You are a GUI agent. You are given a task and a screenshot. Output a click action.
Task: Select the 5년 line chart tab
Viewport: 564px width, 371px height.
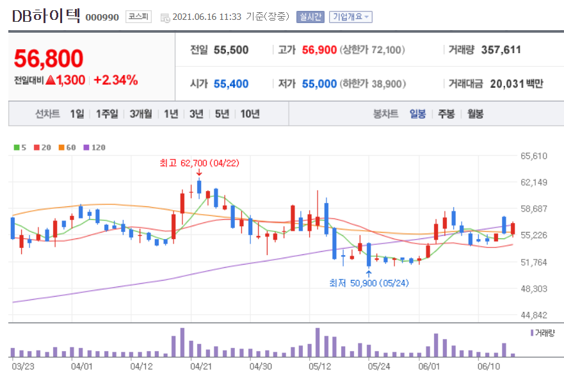point(222,114)
